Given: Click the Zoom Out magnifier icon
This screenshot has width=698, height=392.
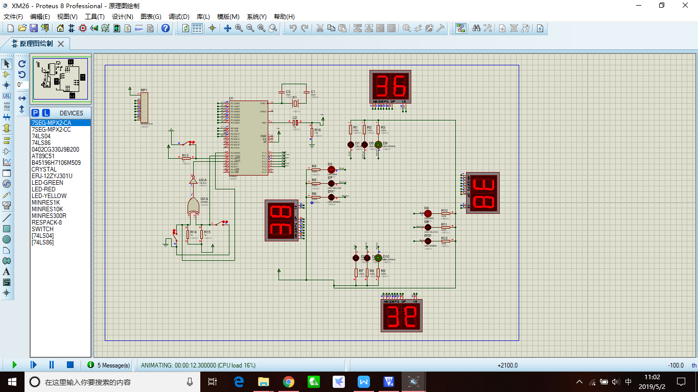Looking at the screenshot, I should tap(250, 28).
